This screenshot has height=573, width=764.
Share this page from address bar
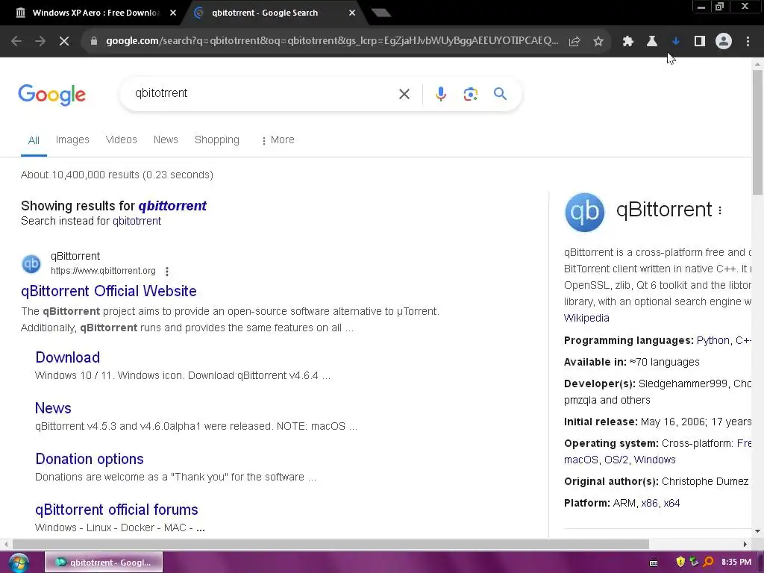(x=574, y=42)
